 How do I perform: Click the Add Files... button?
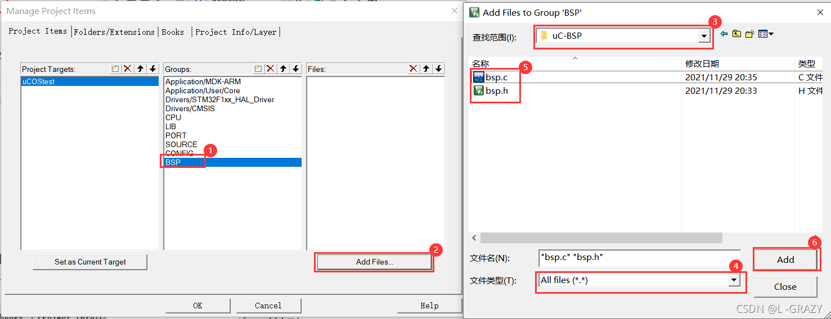(374, 262)
